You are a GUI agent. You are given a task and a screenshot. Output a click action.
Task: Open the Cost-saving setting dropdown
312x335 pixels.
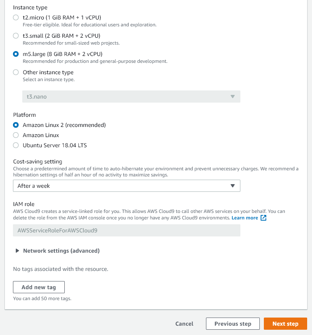coord(127,186)
